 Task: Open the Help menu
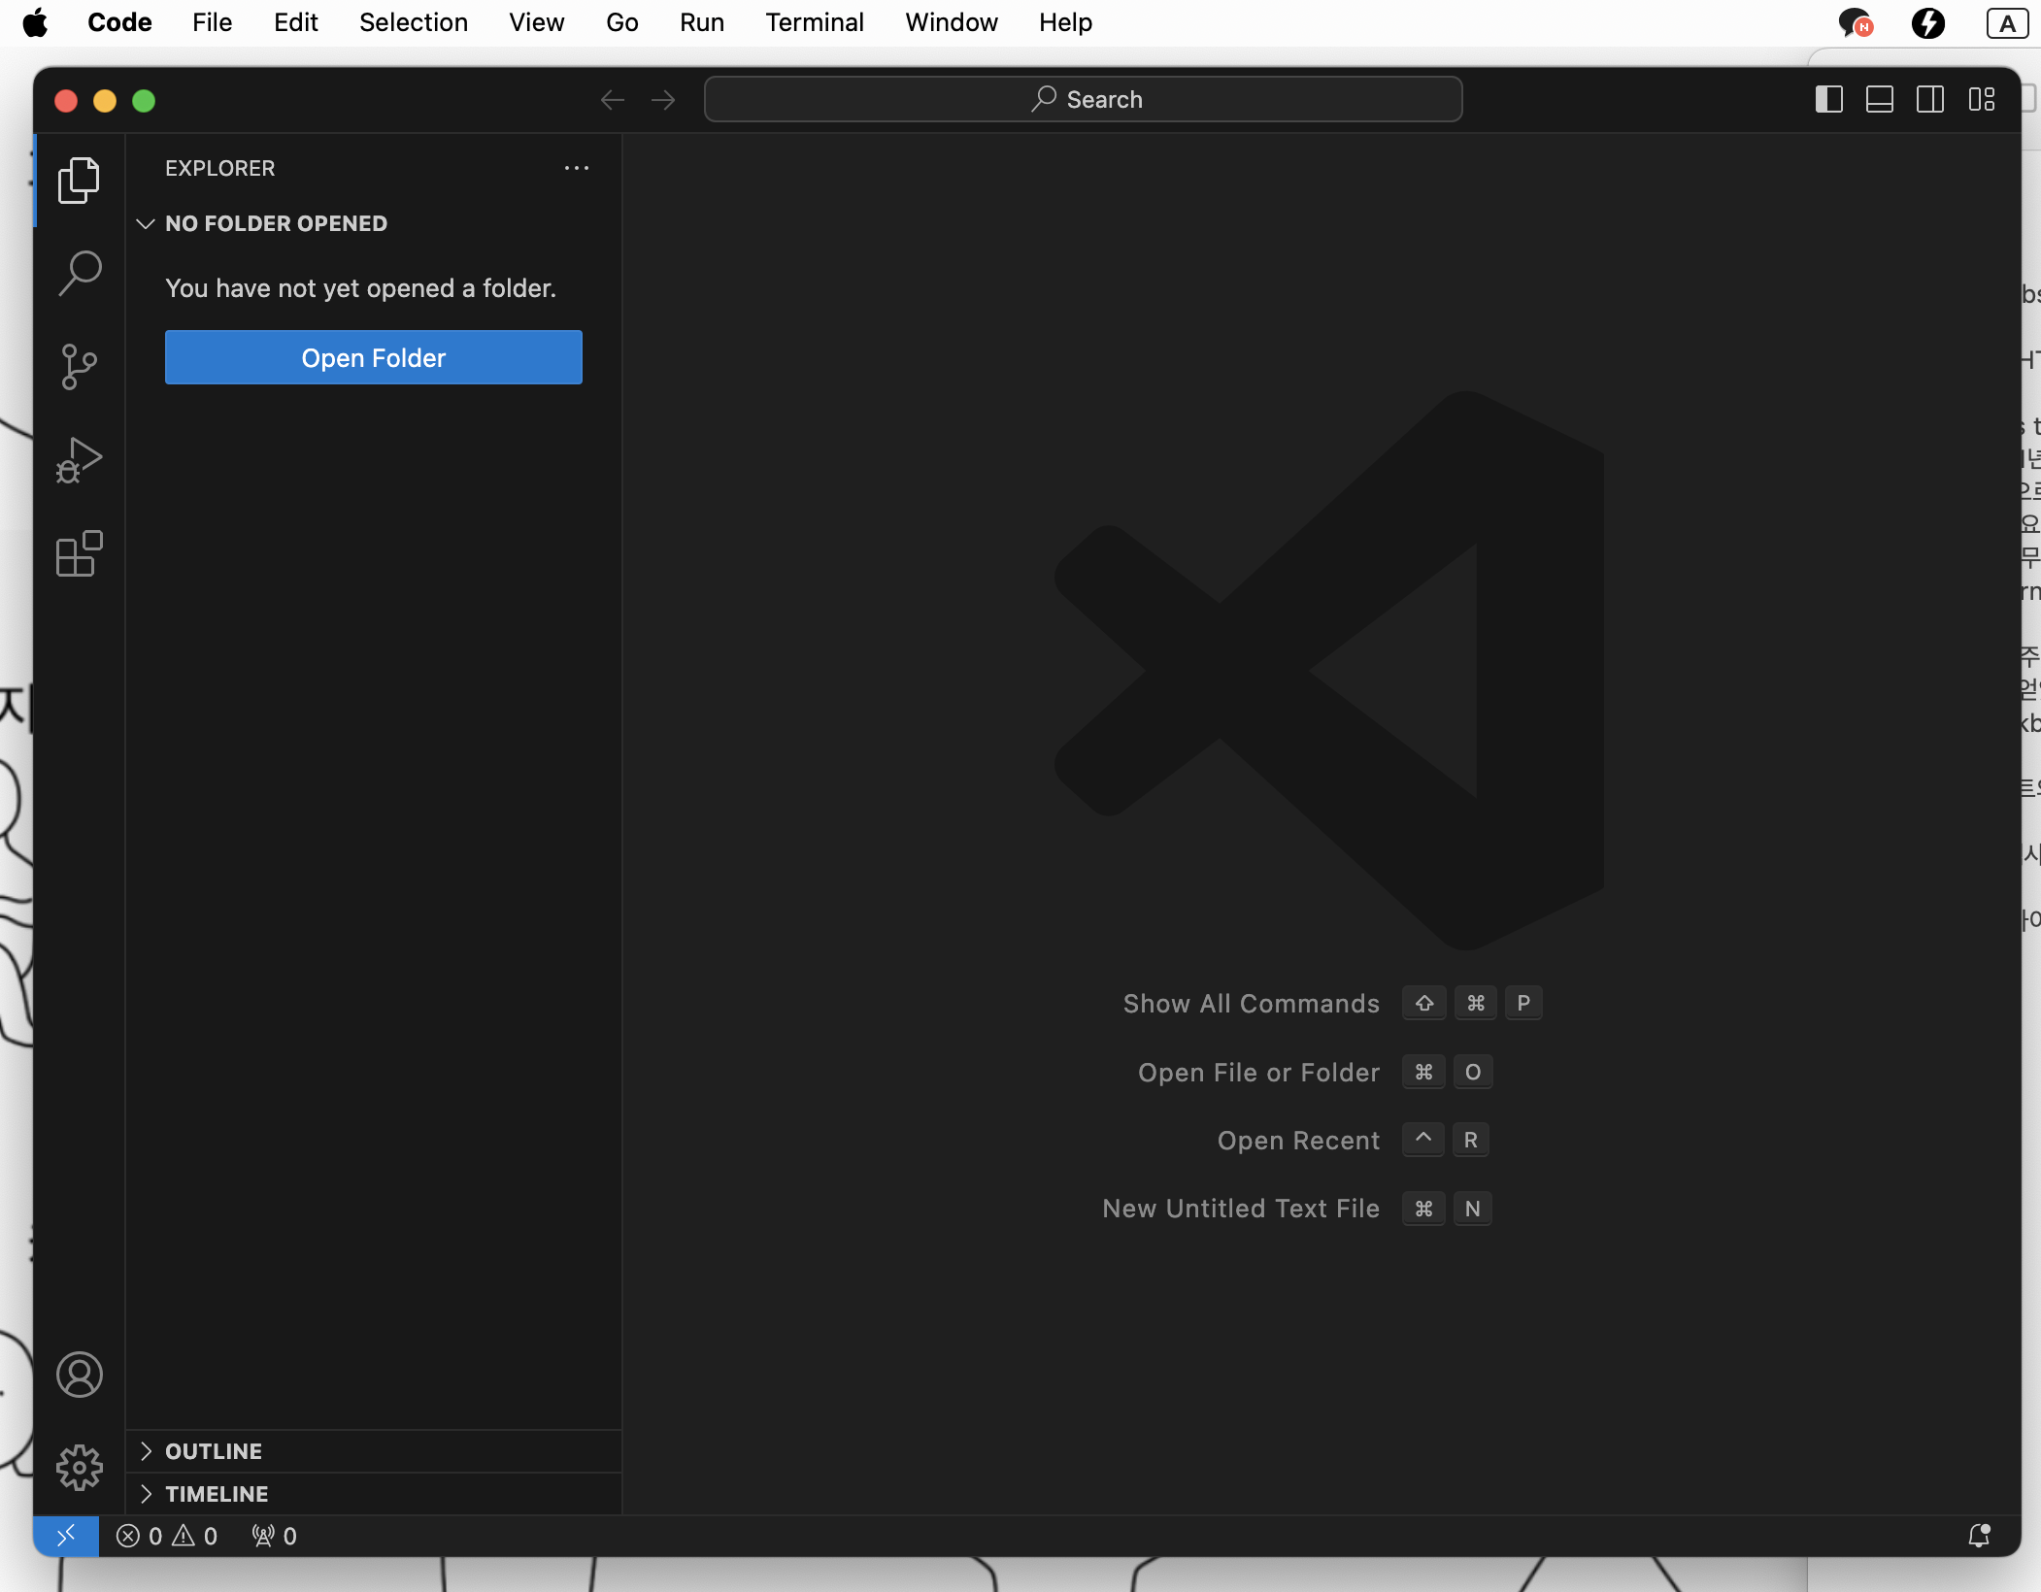click(1065, 22)
